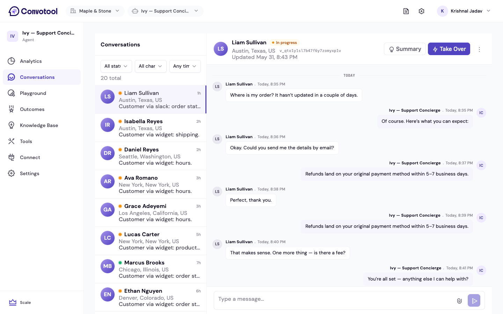Screen dimensions: 503x314
Task: Open the Maple & Stone workspace dropdown
Action: click(x=95, y=11)
